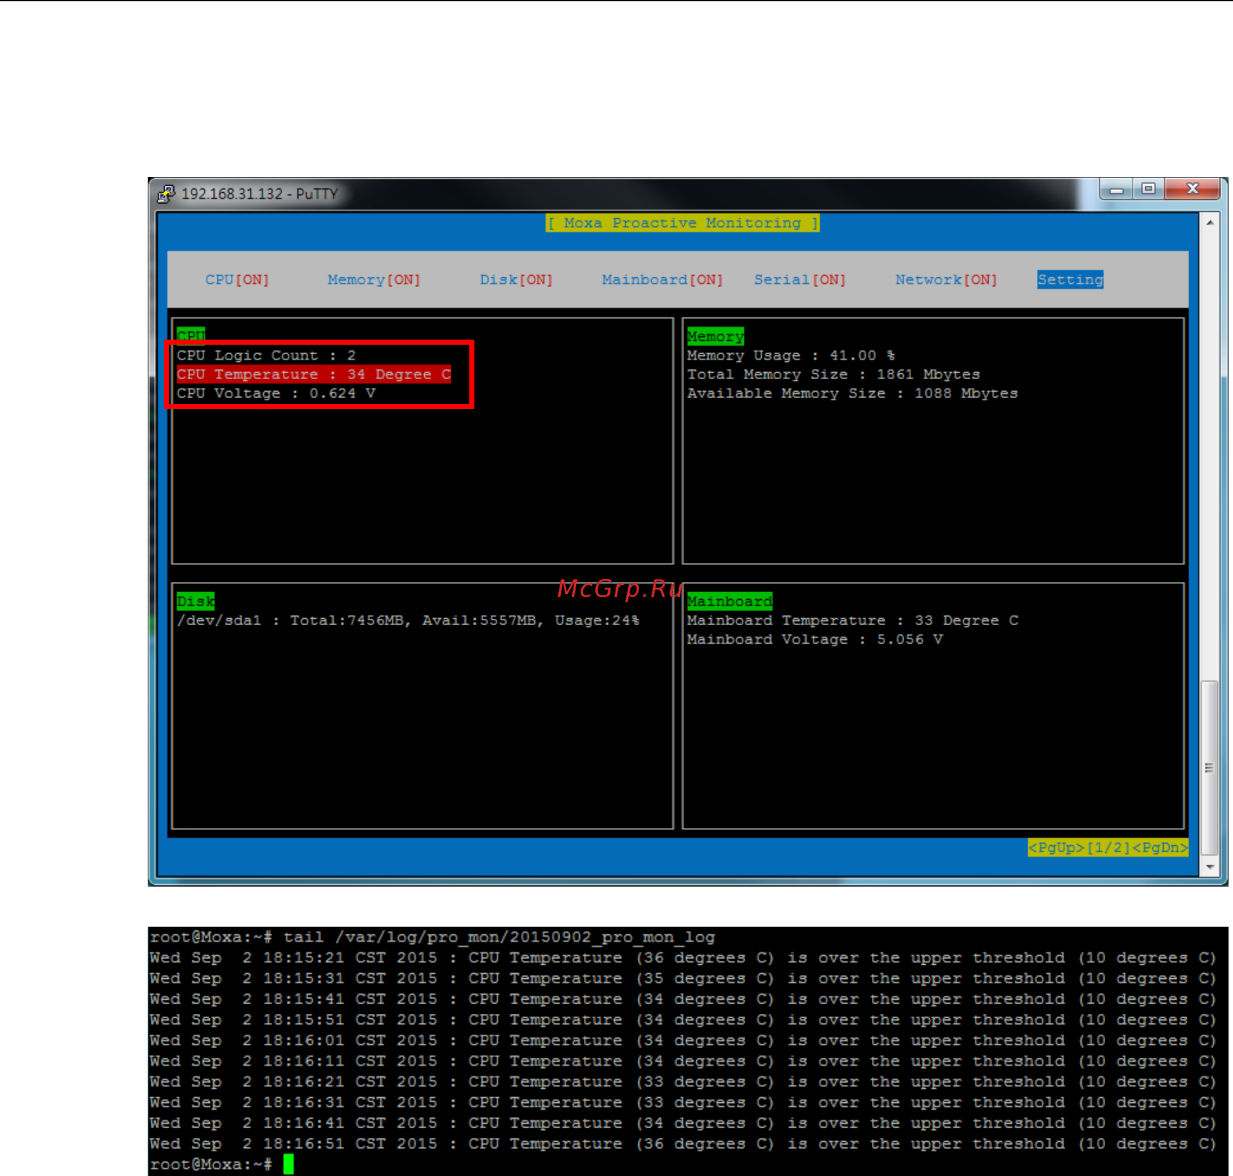Click the CPU Voltage 0.624 V line
1233x1176 pixels.
coord(276,393)
